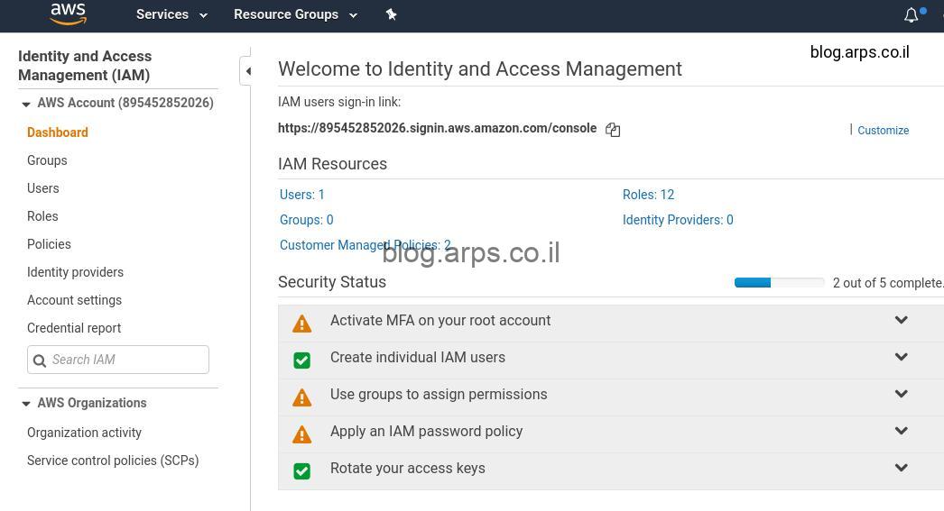Open the Services dropdown menu
The height and width of the screenshot is (511, 944).
click(x=171, y=14)
